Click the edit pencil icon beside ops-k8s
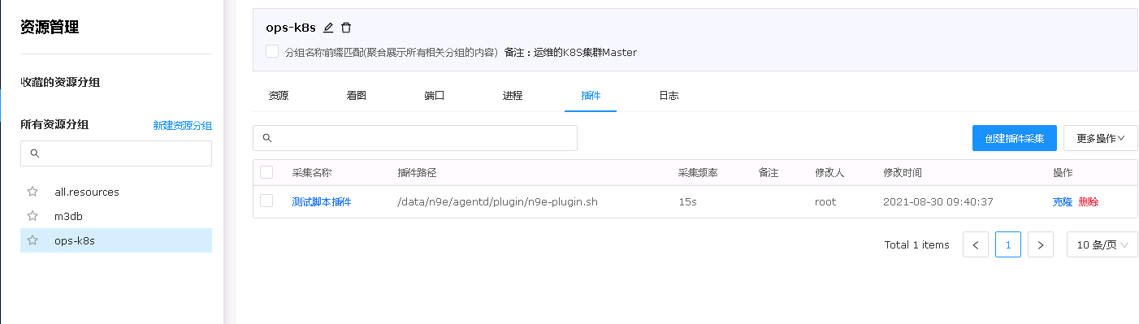The image size is (1139, 324). point(328,28)
